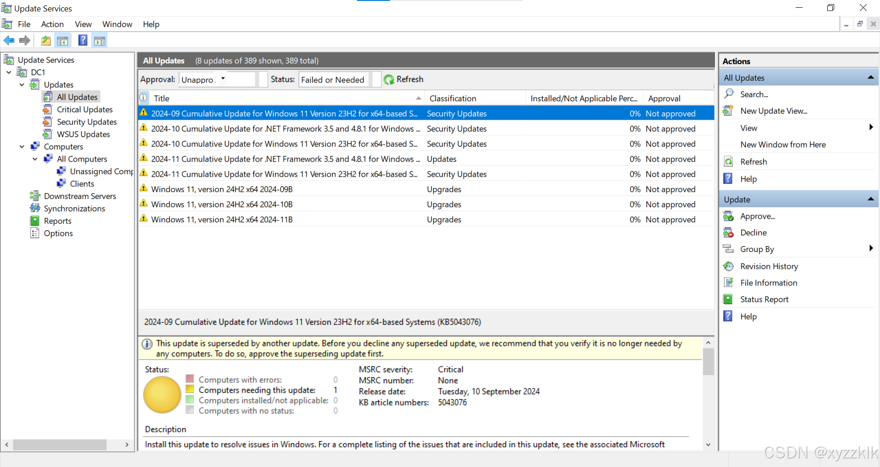
Task: Click the Reports tree node icon
Action: [x=35, y=220]
